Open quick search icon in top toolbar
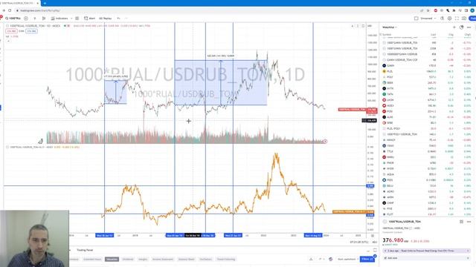476x267 pixels. click(442, 19)
